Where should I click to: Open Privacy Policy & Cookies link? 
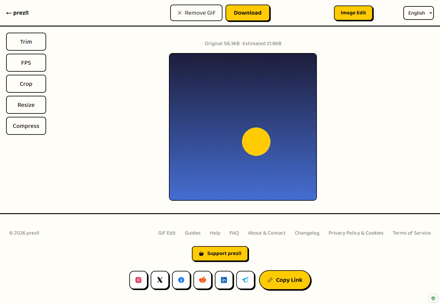(x=356, y=233)
